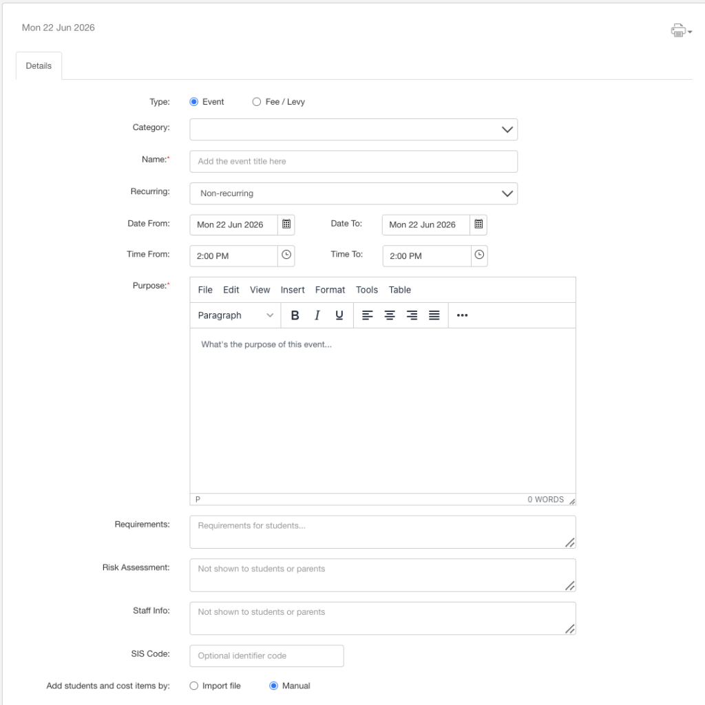Viewport: 705px width, 705px height.
Task: Select the Fee / Levy radio button
Action: tap(257, 102)
